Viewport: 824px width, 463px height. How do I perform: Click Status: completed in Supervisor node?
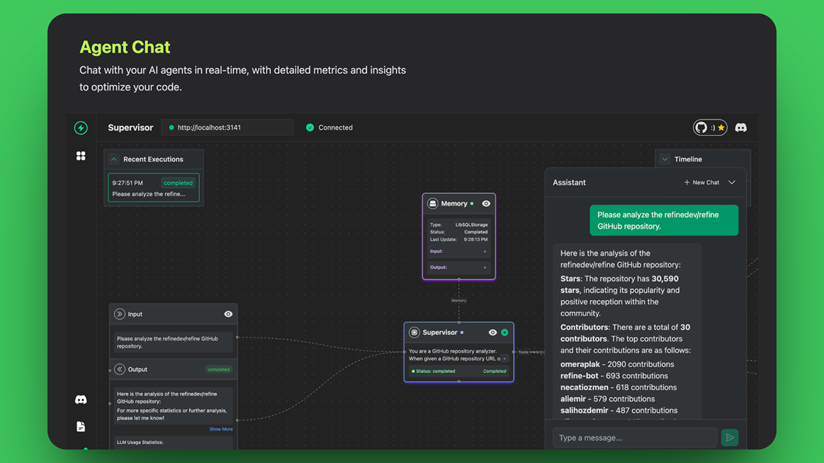(x=433, y=372)
